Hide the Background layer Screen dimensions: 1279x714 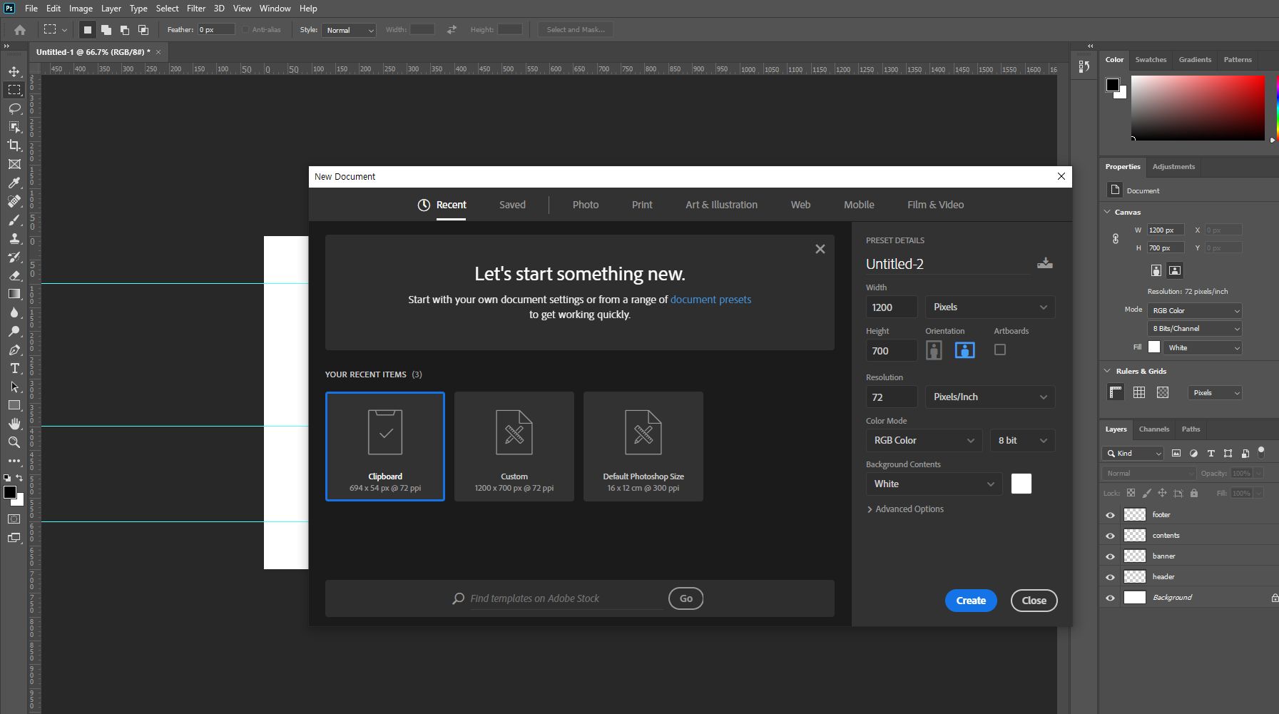click(1110, 598)
